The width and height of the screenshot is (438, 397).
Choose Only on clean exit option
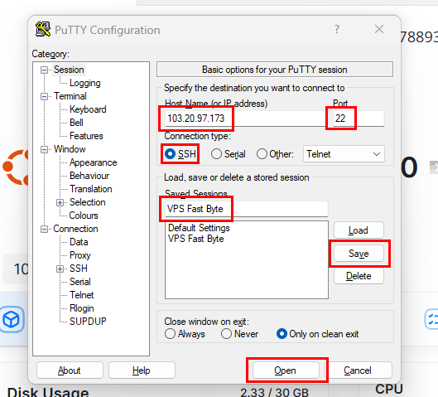click(x=282, y=334)
